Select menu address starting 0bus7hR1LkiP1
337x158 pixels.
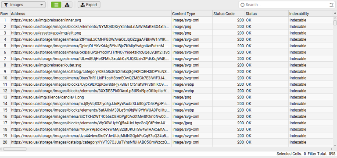point(91,78)
